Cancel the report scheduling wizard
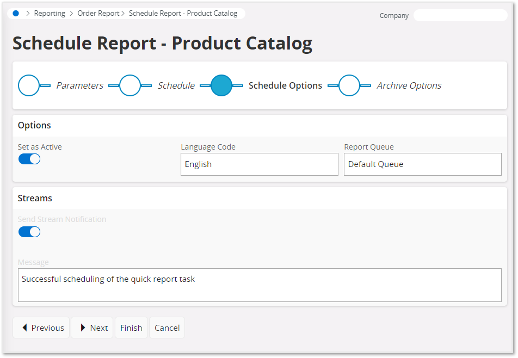This screenshot has width=518, height=358. coord(166,328)
